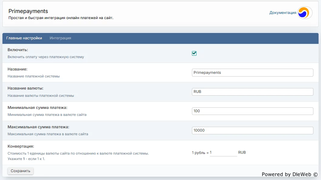Click the RUB suffix after conversion field
Screen dimensions: 321x180
(x=242, y=152)
